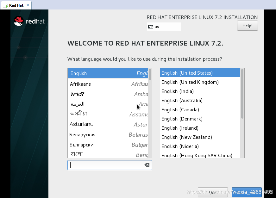This screenshot has width=276, height=198.
Task: Open the us keyboard layout indicator
Action: click(164, 27)
